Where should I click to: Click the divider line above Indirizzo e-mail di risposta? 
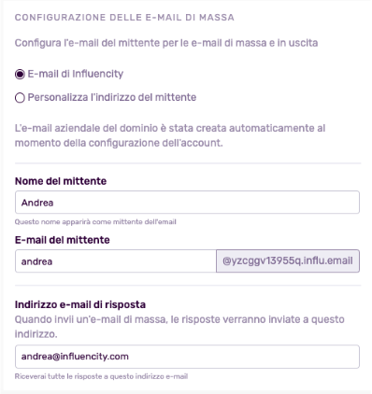click(188, 285)
